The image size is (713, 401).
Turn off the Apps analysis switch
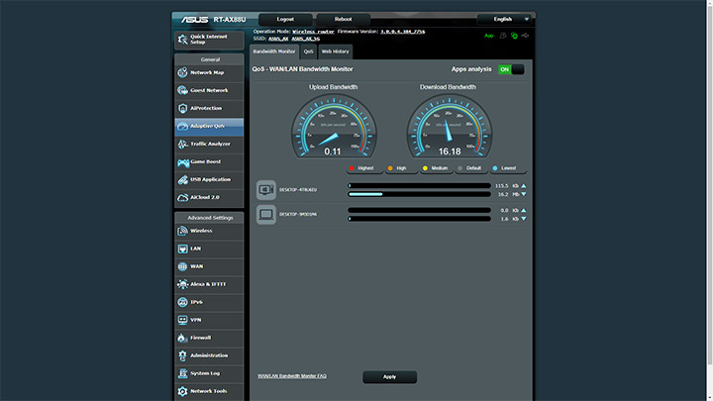(511, 69)
